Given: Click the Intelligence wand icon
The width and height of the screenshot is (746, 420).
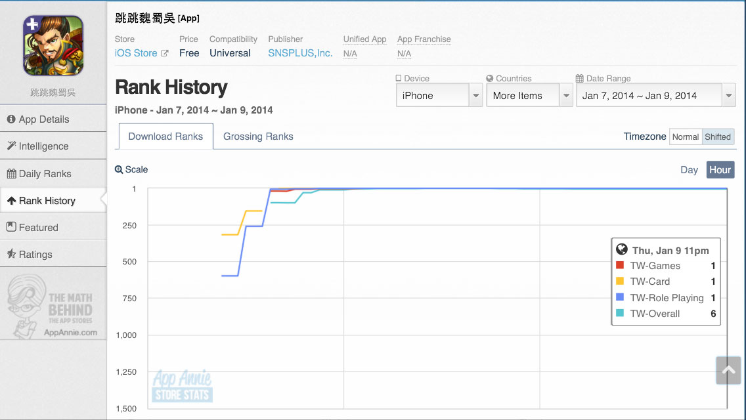Looking at the screenshot, I should point(11,146).
